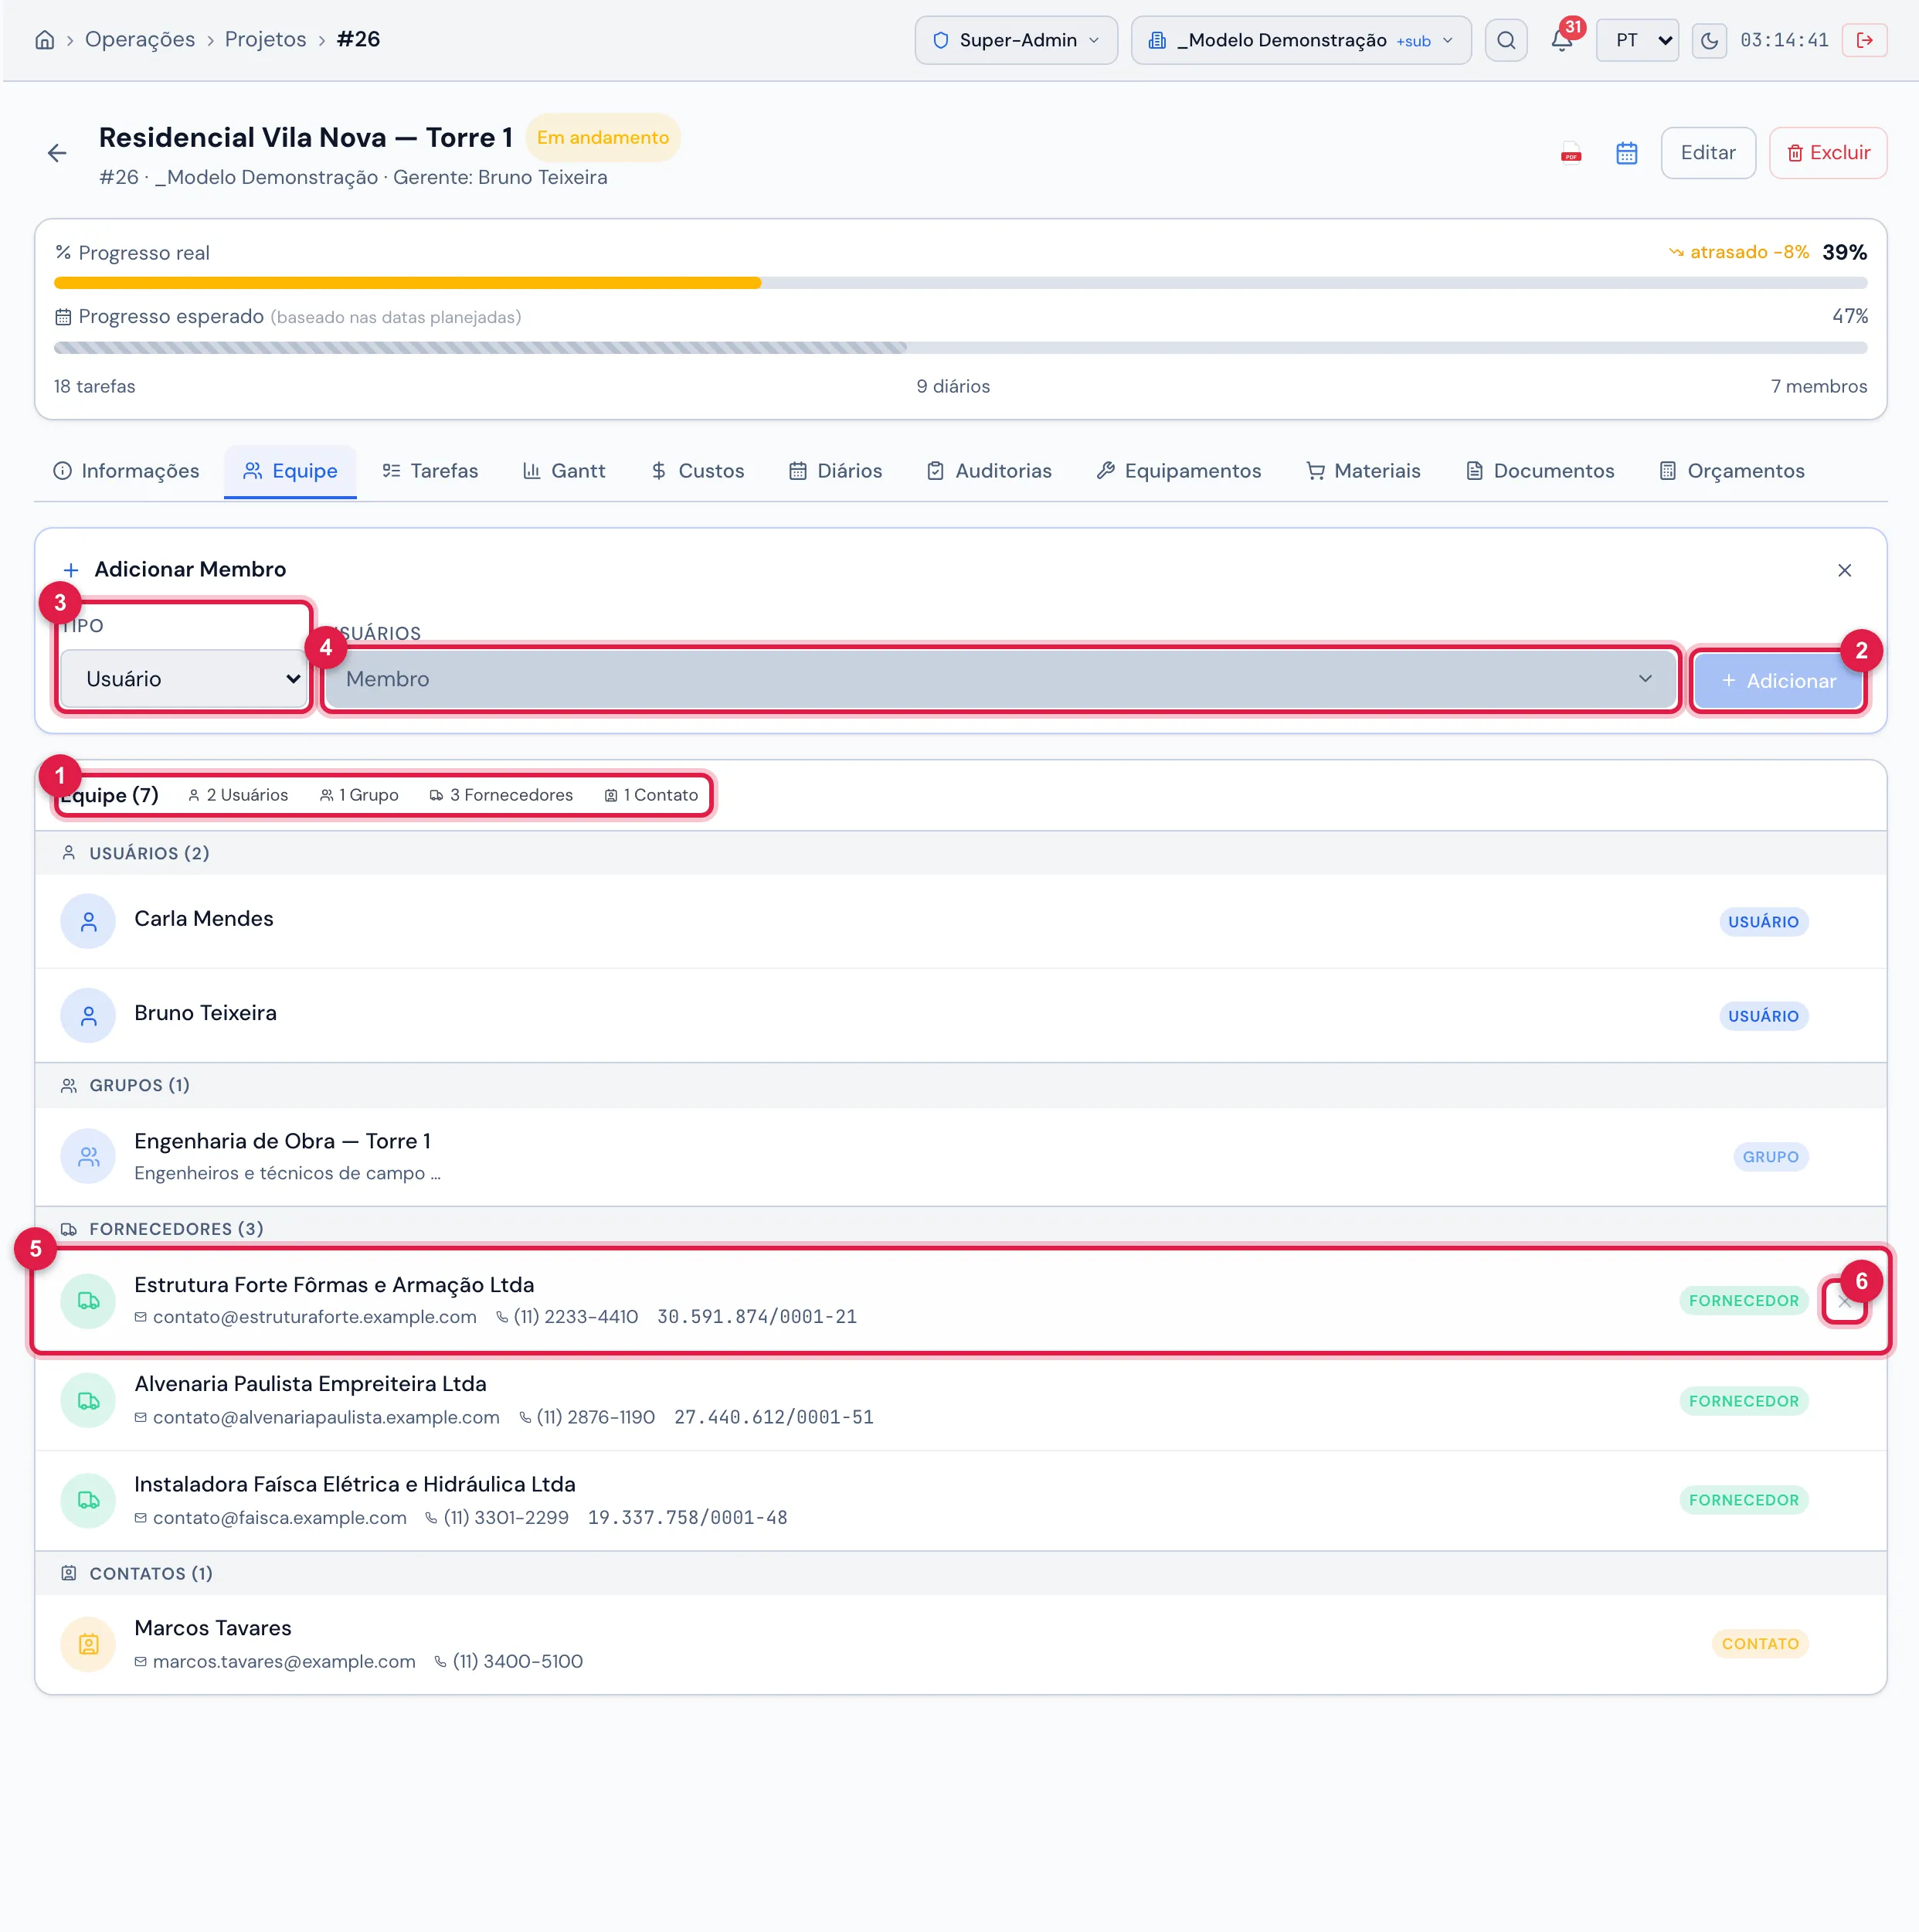Open the Gantt tab
The image size is (1919, 1932).
coord(564,471)
